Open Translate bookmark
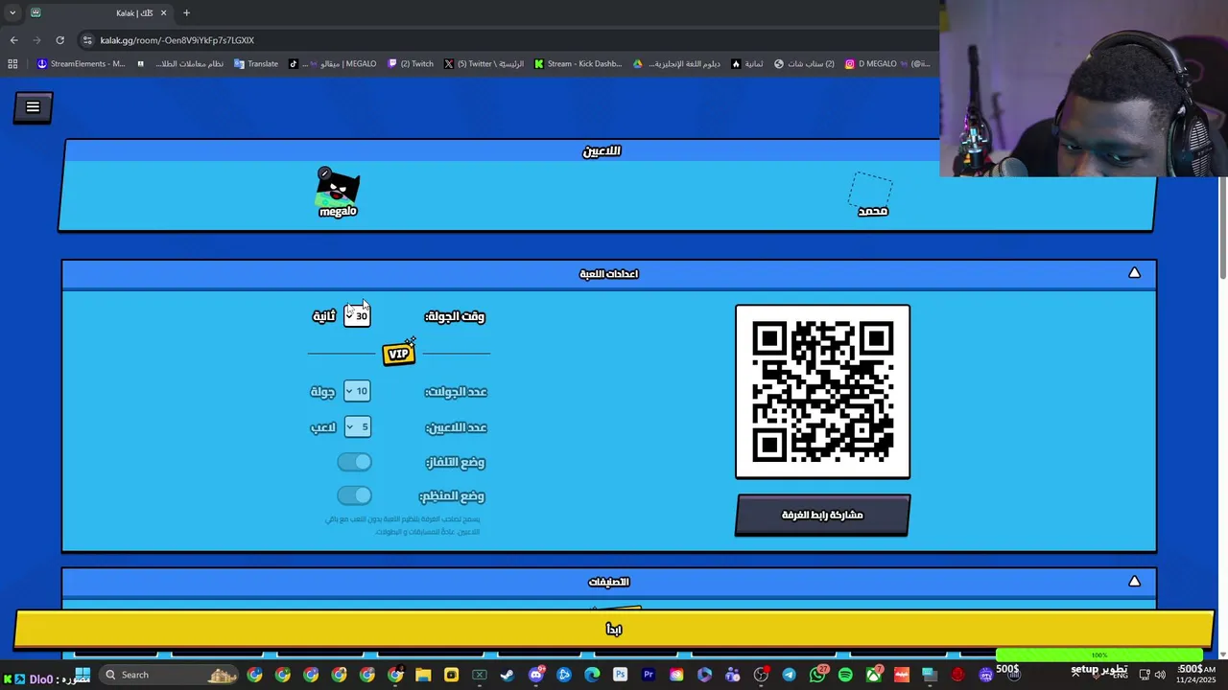 (x=256, y=64)
